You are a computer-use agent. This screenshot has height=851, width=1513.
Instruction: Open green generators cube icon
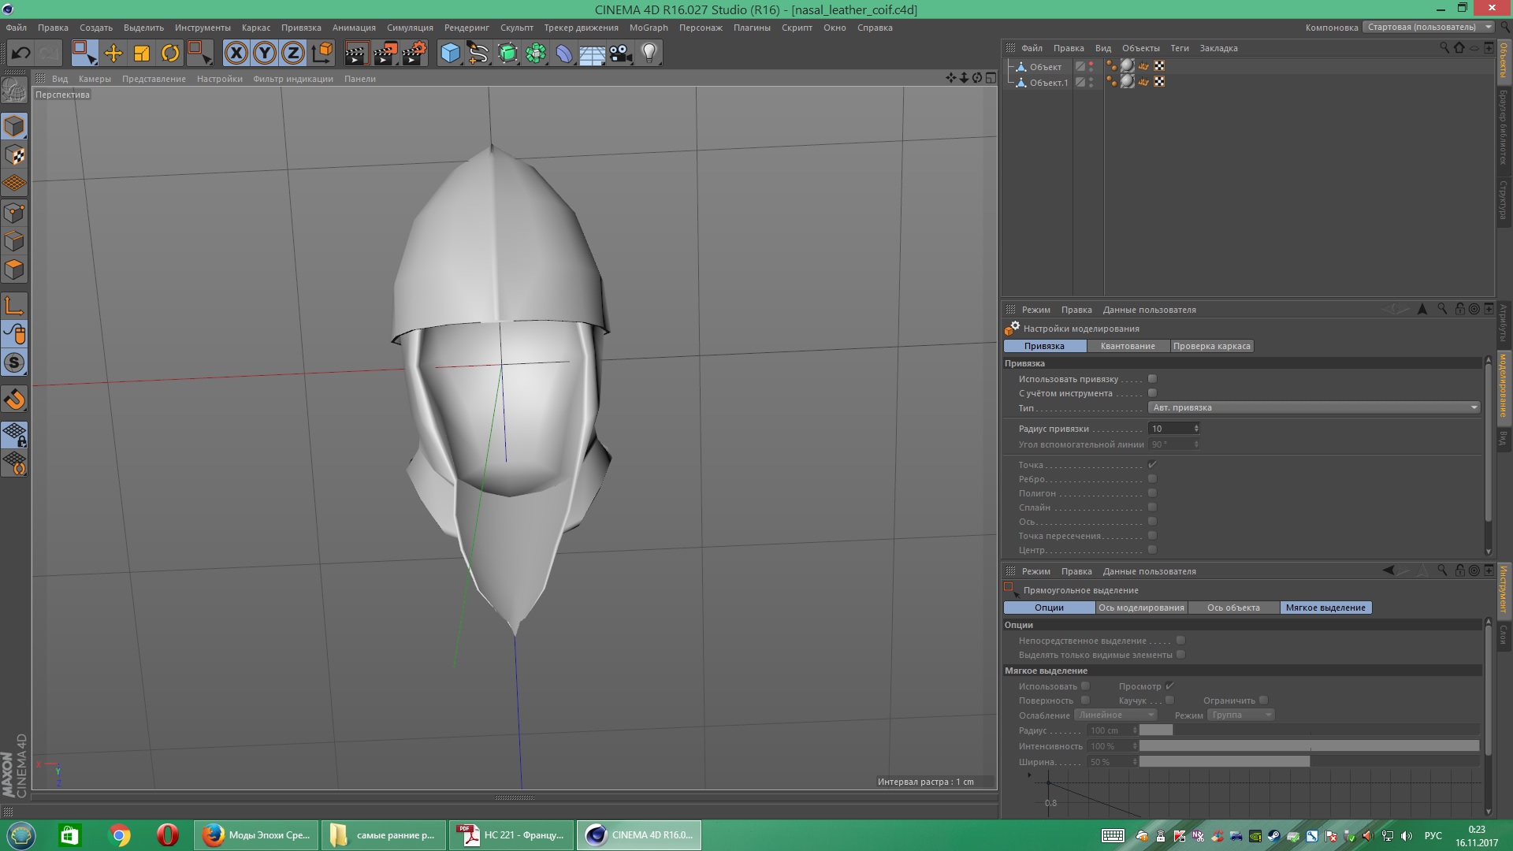507,54
